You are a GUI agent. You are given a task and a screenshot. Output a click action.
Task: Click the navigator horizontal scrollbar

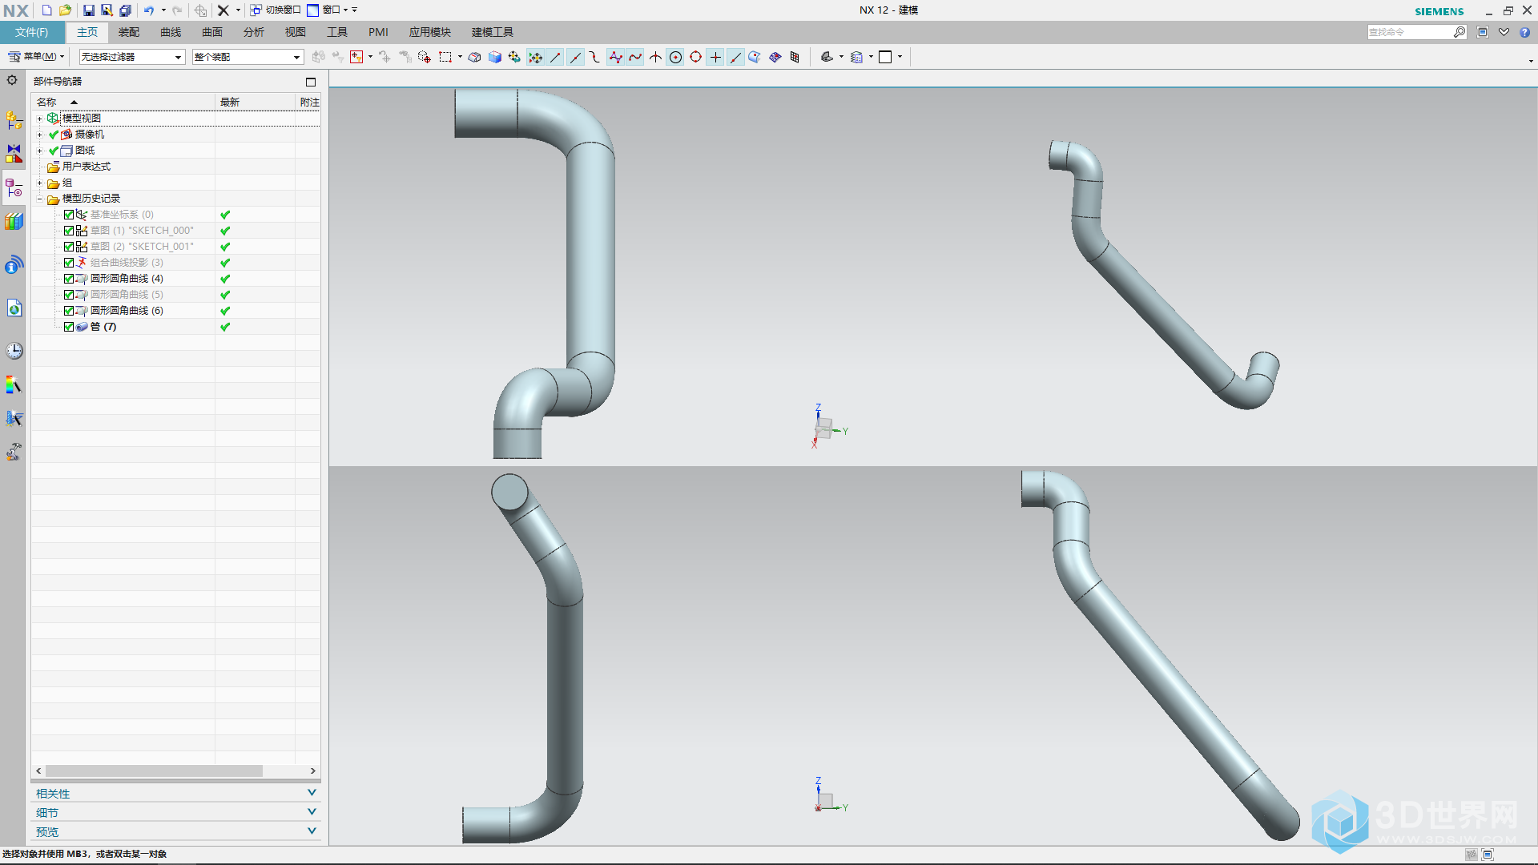pos(154,770)
